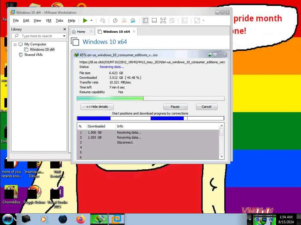The height and width of the screenshot is (225, 301).
Task: Collapse the My Computer tree node
Action: 15,45
